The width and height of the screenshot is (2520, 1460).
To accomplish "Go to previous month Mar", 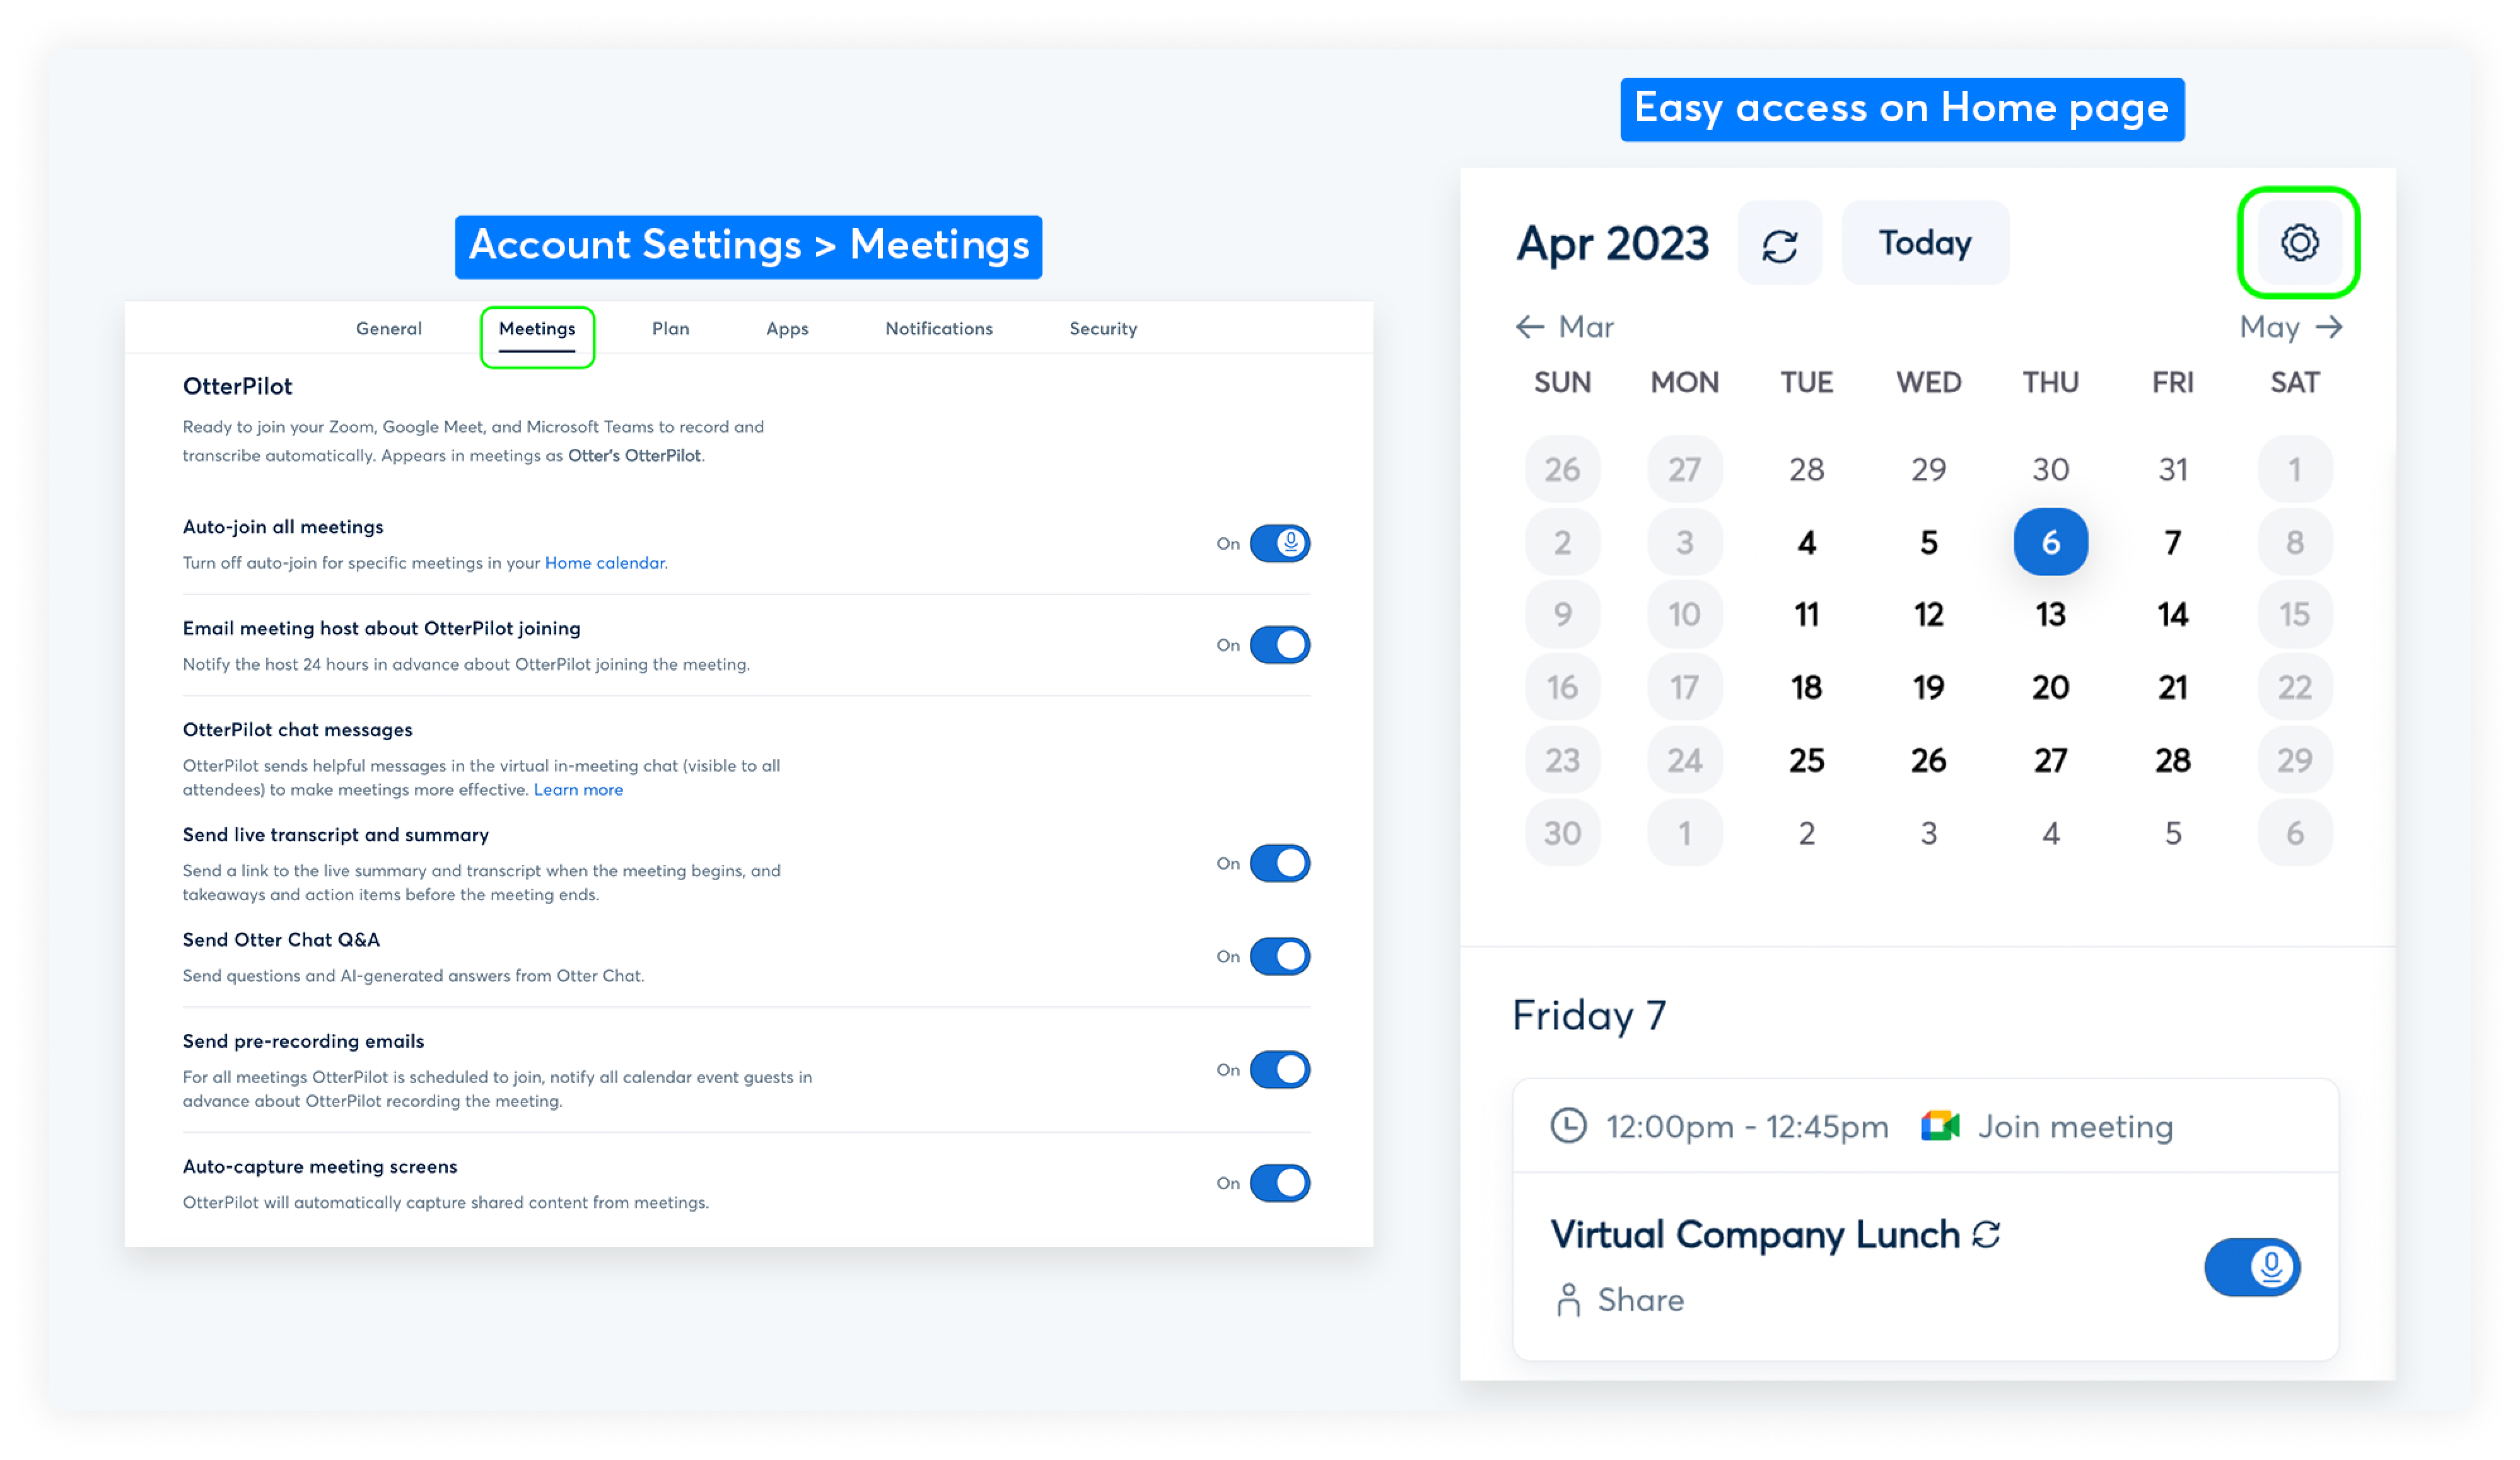I will click(1564, 327).
